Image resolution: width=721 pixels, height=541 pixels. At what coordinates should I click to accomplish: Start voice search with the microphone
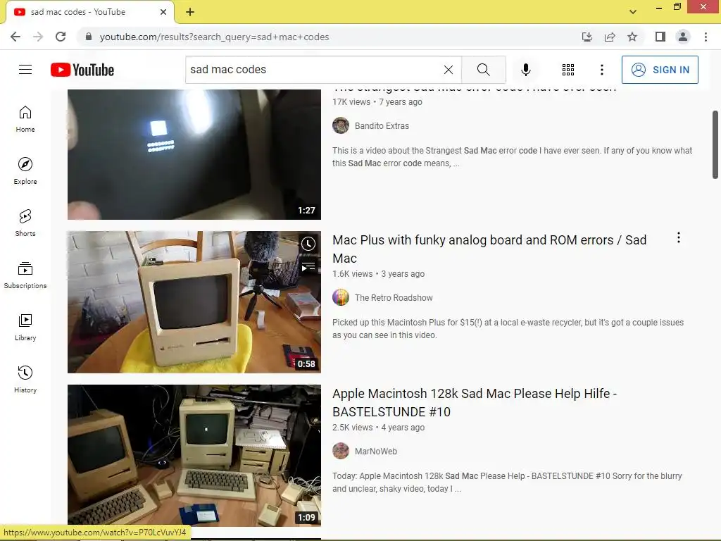525,70
